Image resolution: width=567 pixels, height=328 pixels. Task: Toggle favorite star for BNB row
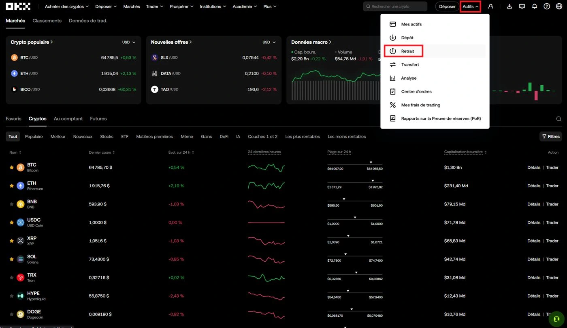coord(11,204)
